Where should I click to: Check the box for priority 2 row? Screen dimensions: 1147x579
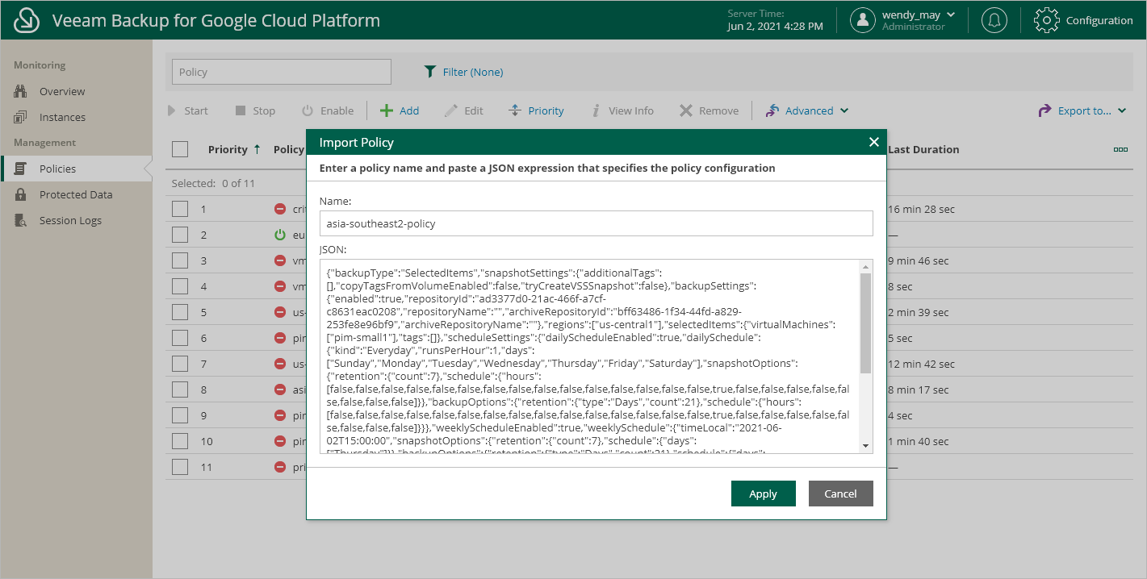(x=180, y=235)
